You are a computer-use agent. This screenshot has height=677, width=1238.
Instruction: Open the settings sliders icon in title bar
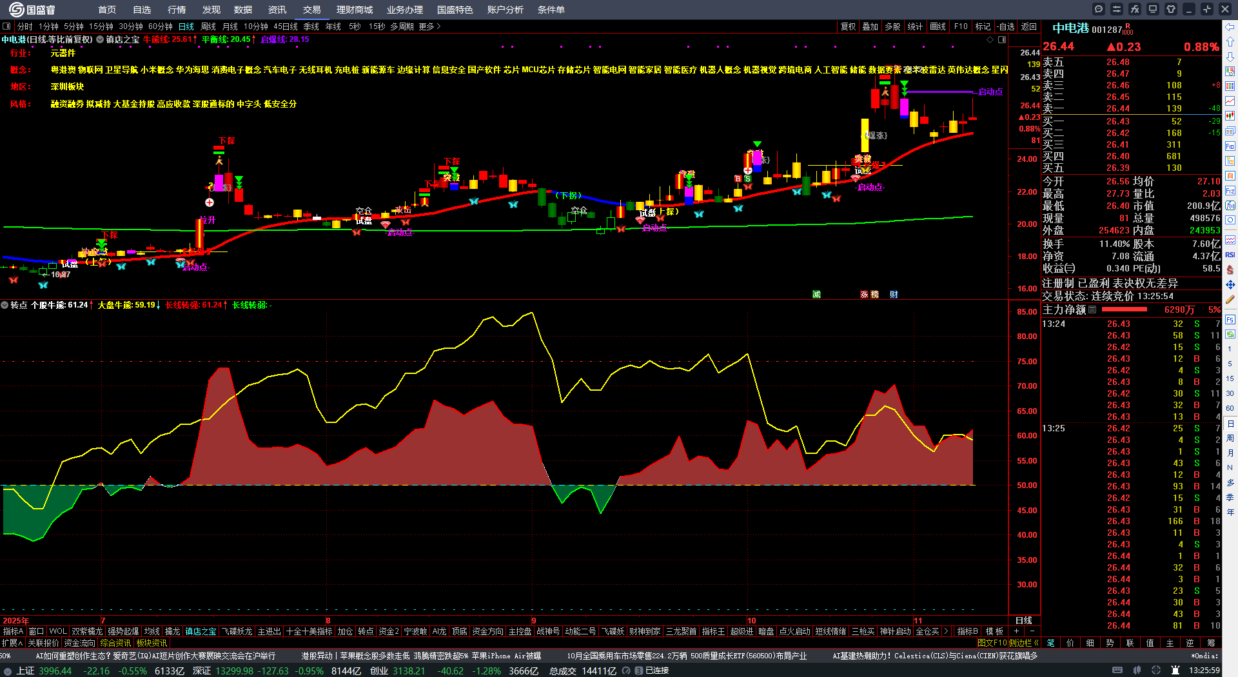tap(1117, 9)
